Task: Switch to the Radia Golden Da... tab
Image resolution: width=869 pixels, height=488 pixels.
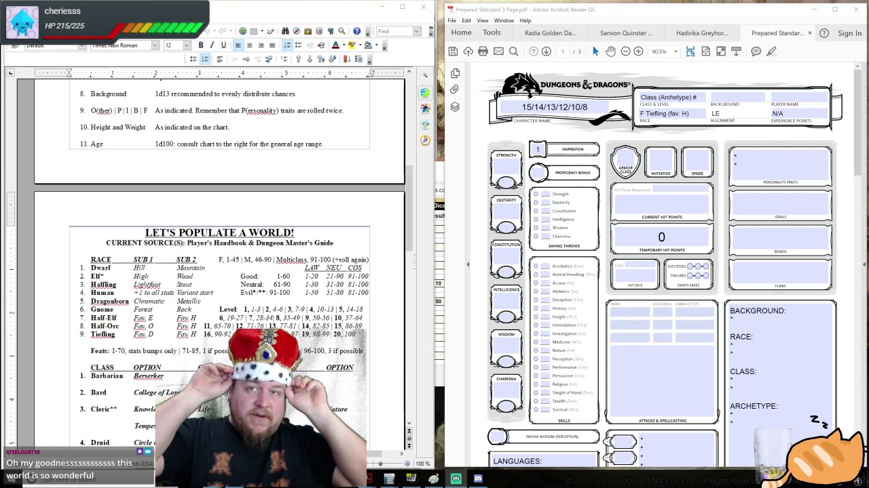Action: point(550,33)
